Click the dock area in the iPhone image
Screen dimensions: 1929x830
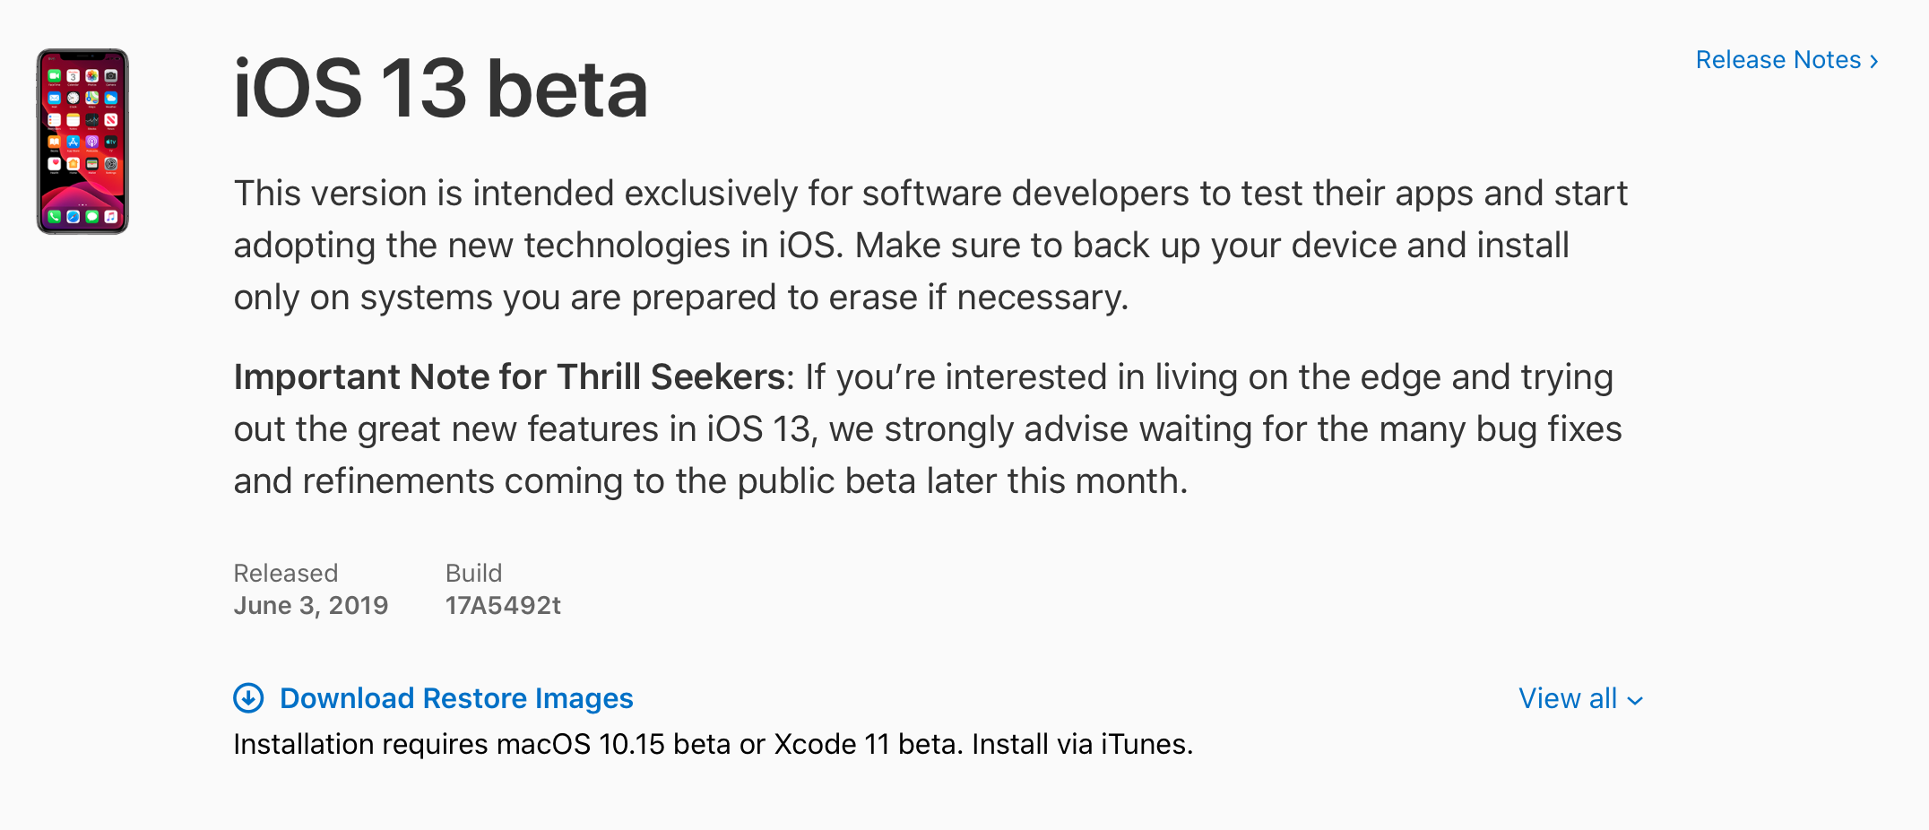(x=82, y=217)
